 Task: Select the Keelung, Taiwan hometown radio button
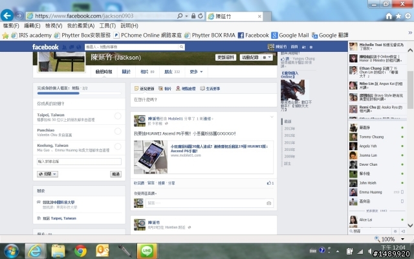[118, 146]
